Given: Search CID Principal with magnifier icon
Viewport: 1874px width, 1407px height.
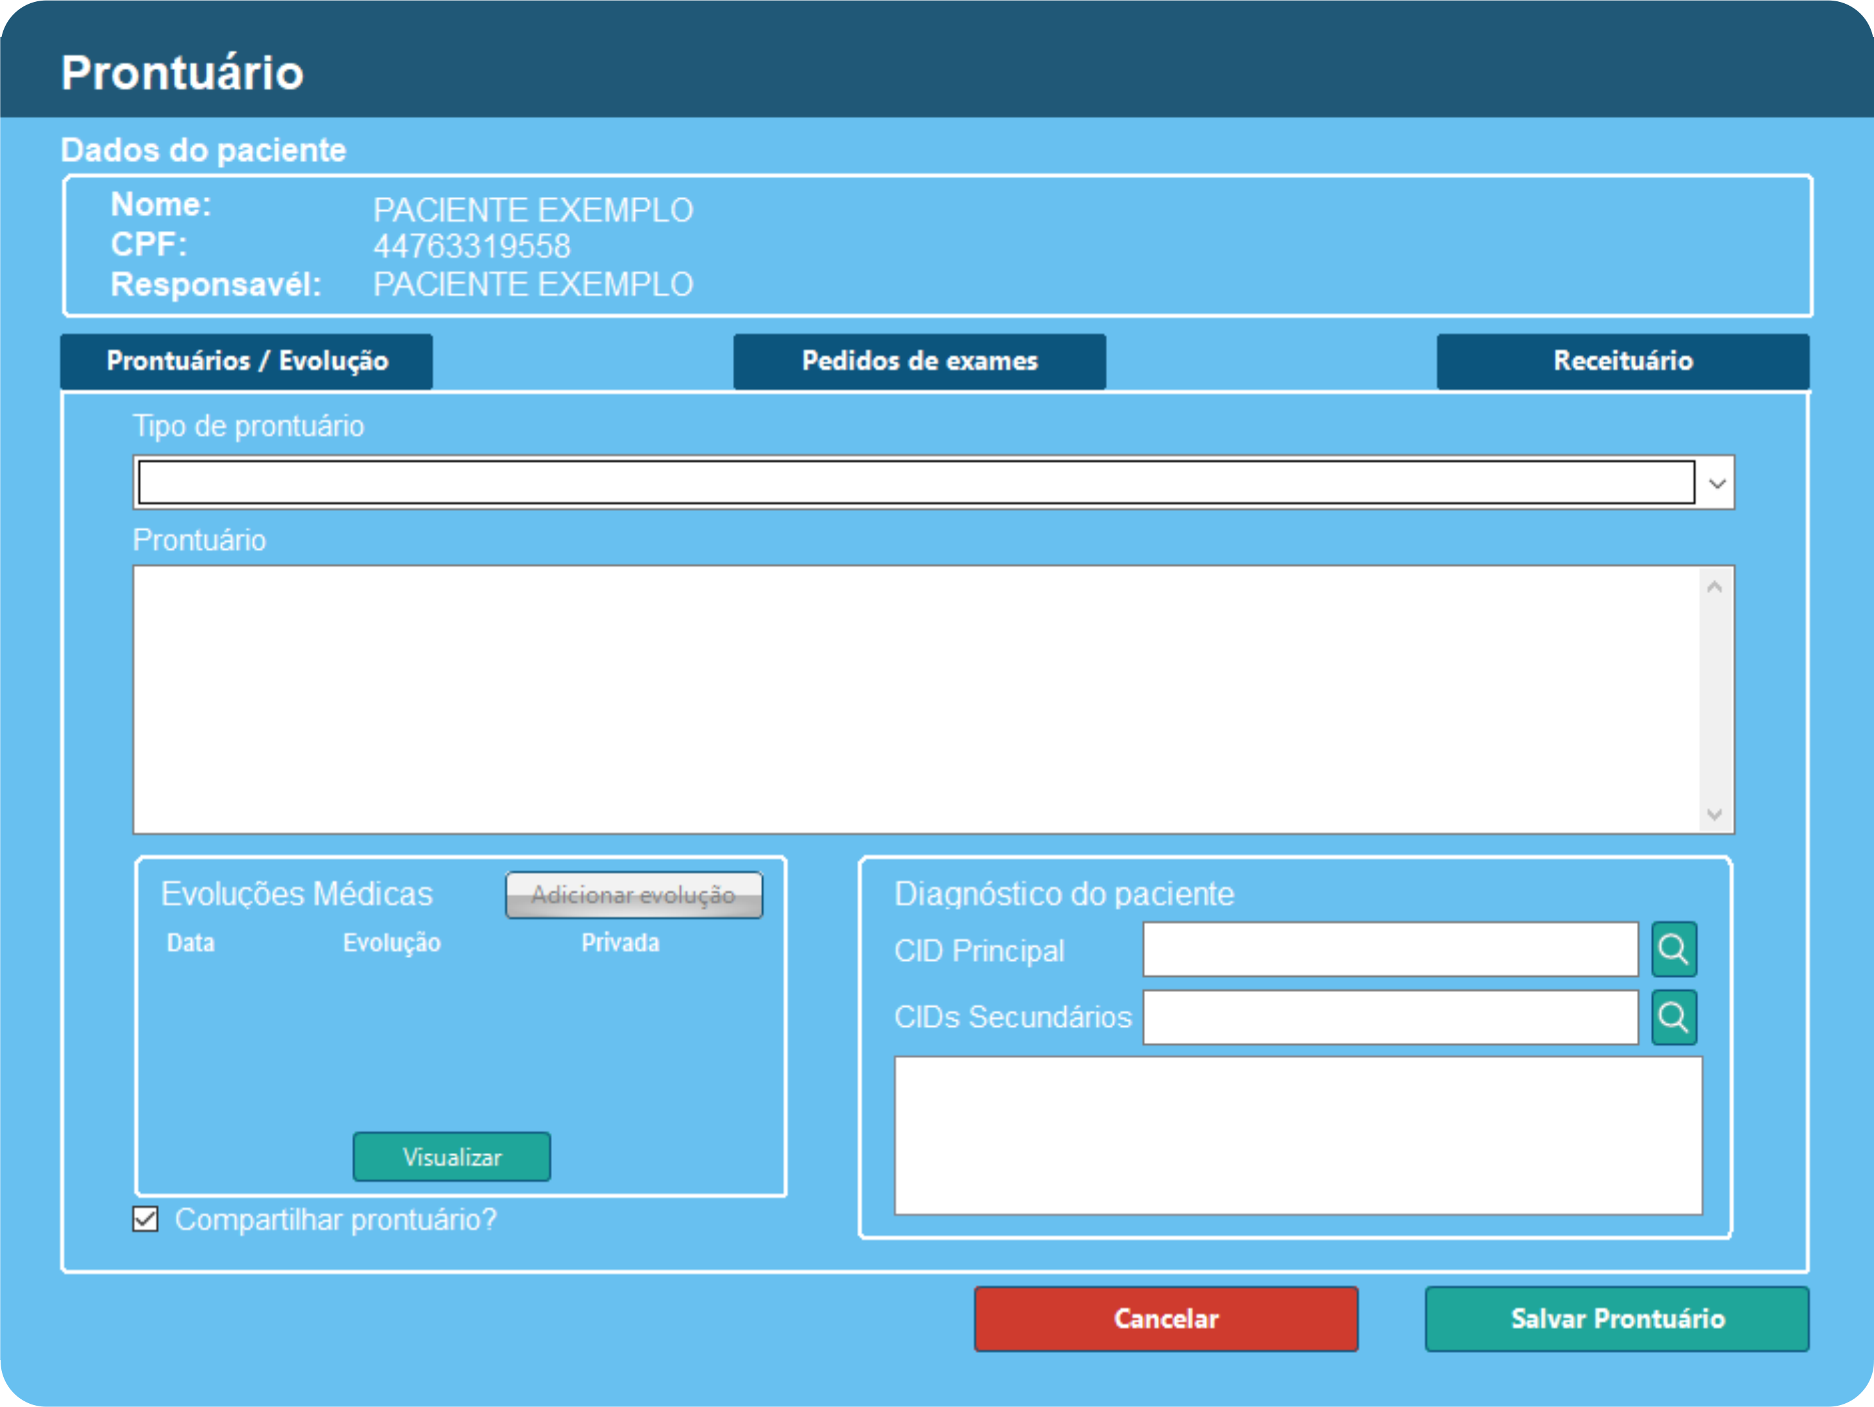Looking at the screenshot, I should (1673, 949).
